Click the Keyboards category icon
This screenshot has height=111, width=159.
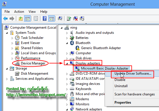coord(72,89)
